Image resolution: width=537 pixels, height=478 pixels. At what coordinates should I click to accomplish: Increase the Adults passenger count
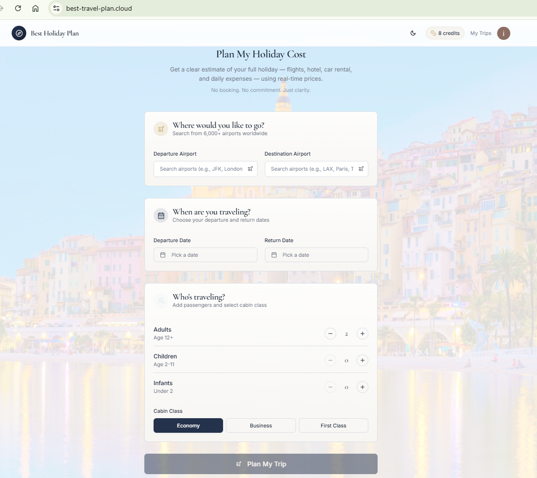tap(362, 334)
